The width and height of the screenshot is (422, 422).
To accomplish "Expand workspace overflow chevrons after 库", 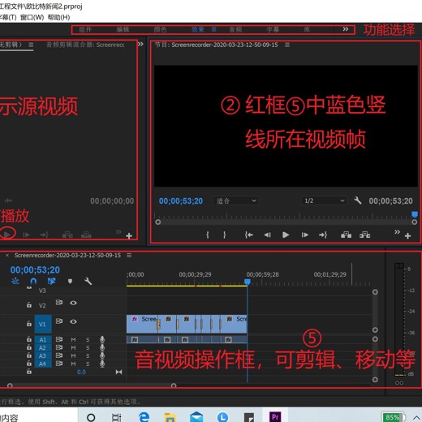I will point(346,28).
